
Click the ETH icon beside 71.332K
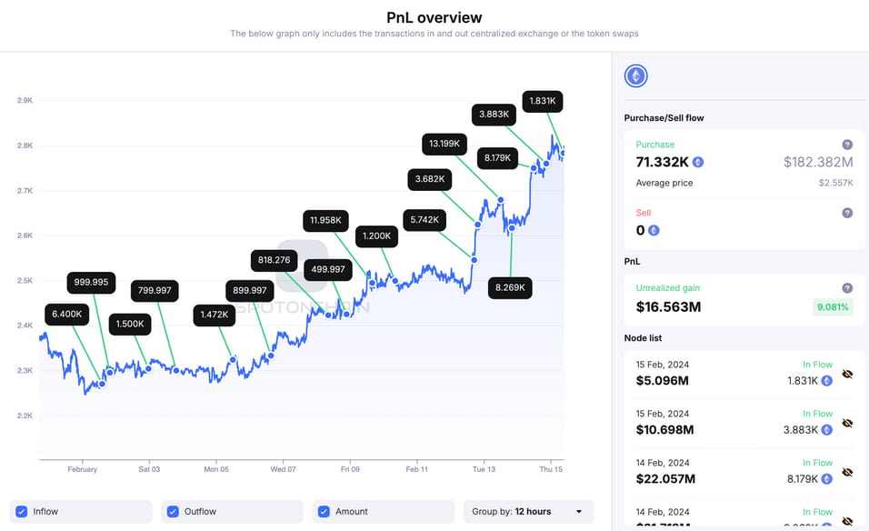698,162
